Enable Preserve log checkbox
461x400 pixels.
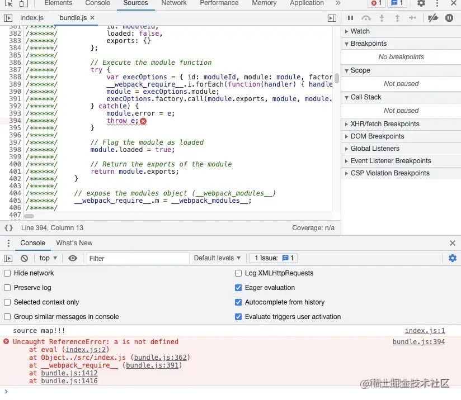click(x=7, y=288)
